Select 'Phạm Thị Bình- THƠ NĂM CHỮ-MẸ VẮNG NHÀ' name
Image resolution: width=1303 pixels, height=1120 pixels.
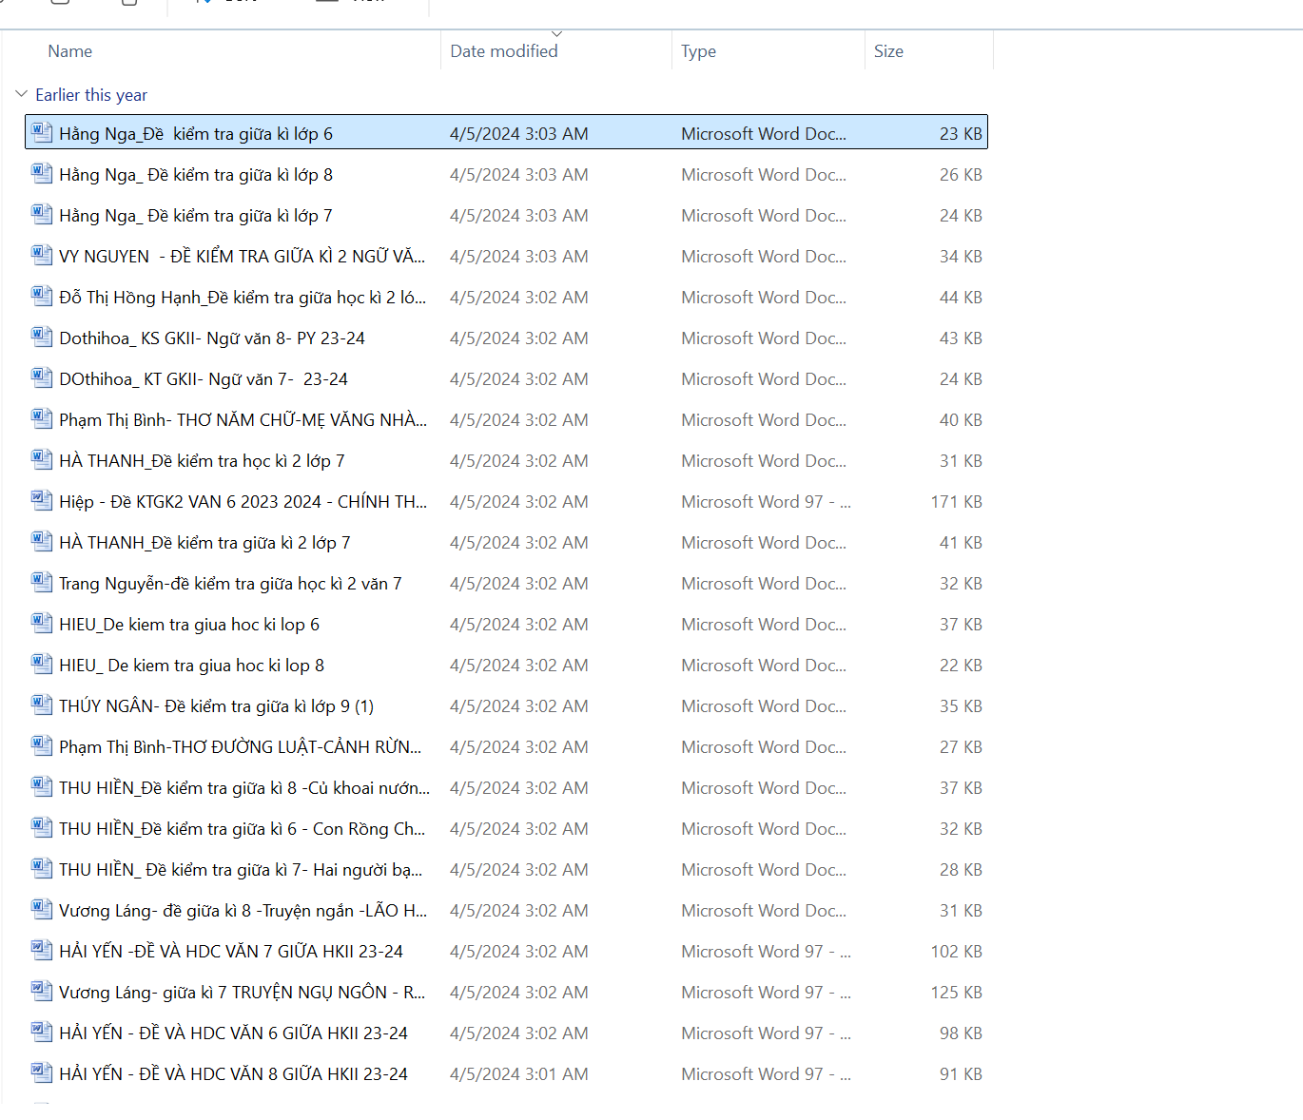click(243, 420)
